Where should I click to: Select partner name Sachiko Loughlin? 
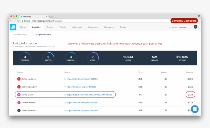point(29,87)
